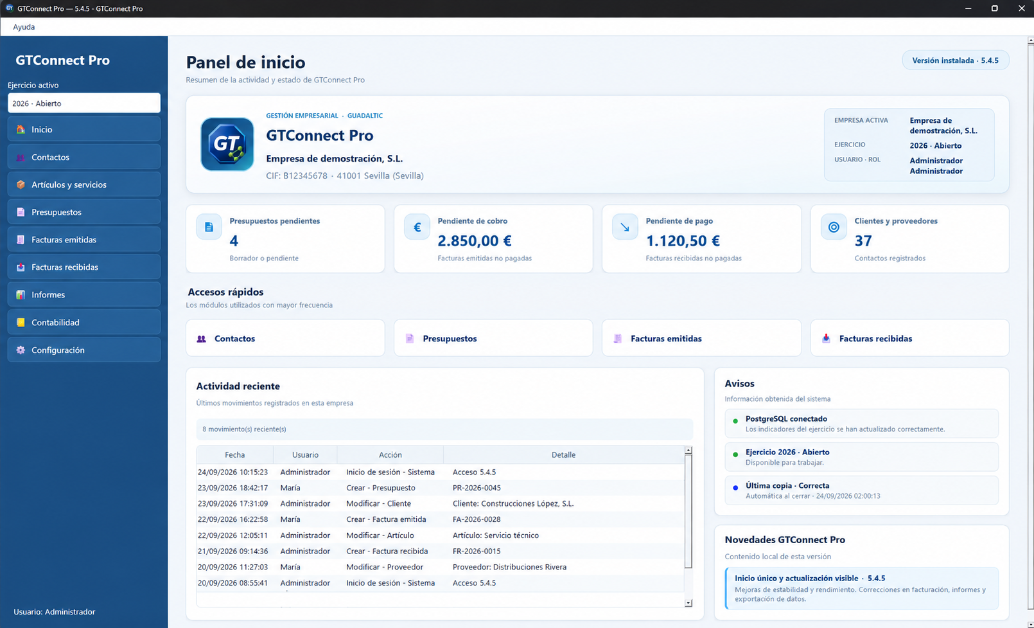Image resolution: width=1034 pixels, height=628 pixels.
Task: Sort by the Fecha column header
Action: tap(235, 454)
